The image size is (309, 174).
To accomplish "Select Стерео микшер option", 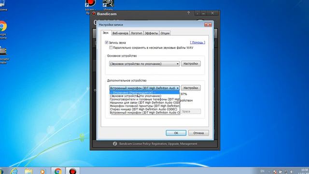I will tap(144, 109).
